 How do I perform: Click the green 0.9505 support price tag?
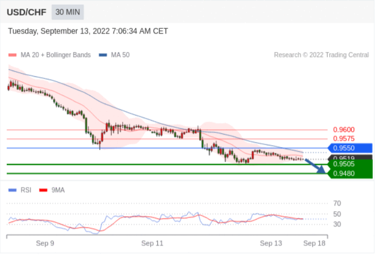(x=350, y=164)
